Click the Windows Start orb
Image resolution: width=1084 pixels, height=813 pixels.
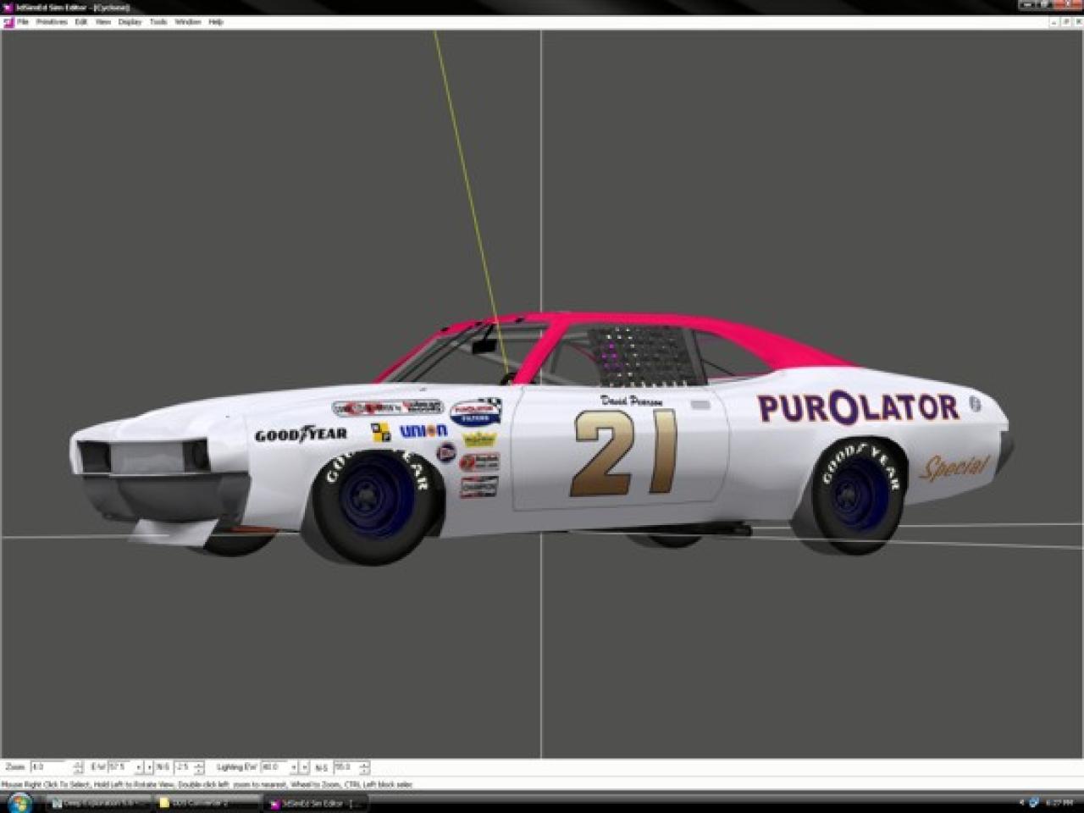pos(19,802)
